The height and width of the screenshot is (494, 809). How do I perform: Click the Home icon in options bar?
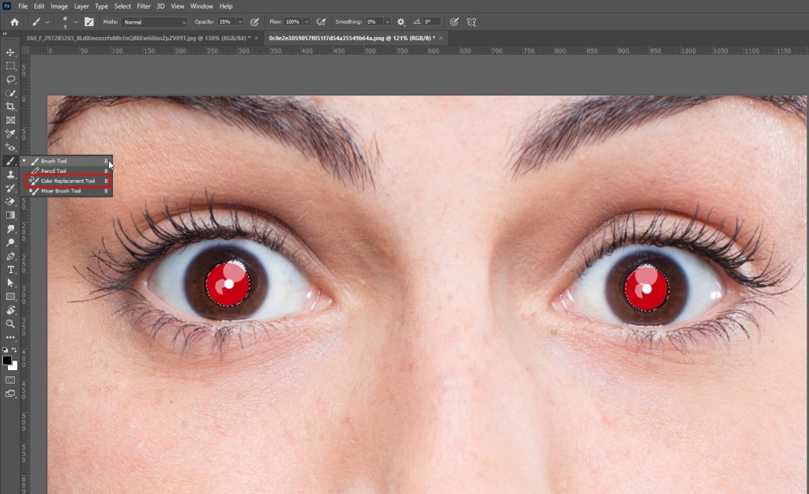(14, 22)
